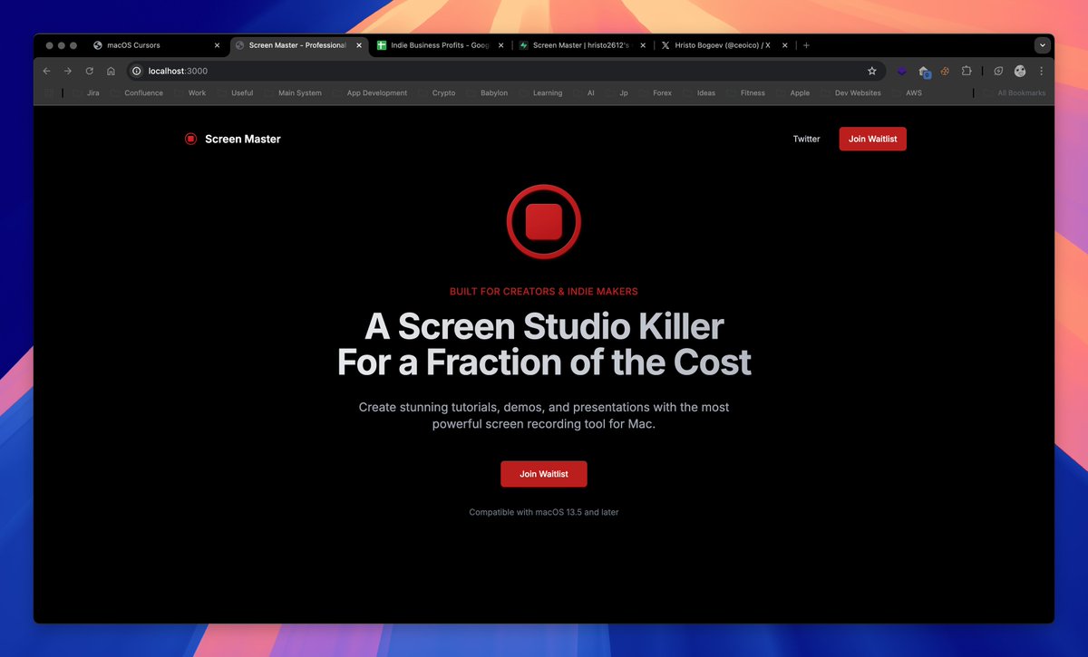
Task: Open Chrome's three-dot menu
Action: (1041, 71)
